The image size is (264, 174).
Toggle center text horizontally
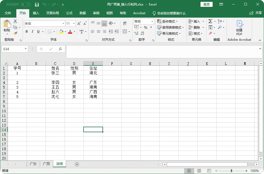click(x=99, y=31)
